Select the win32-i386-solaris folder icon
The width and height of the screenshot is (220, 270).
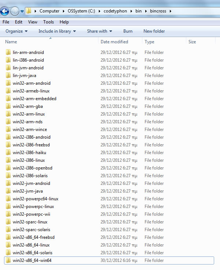8,175
